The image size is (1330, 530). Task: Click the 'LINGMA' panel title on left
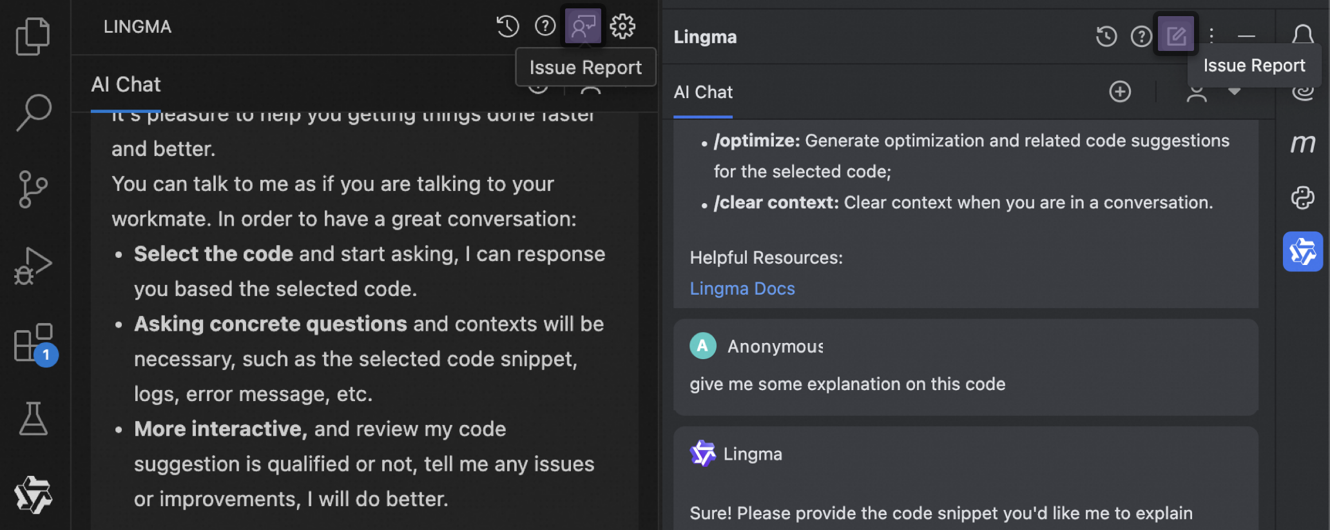pos(137,26)
